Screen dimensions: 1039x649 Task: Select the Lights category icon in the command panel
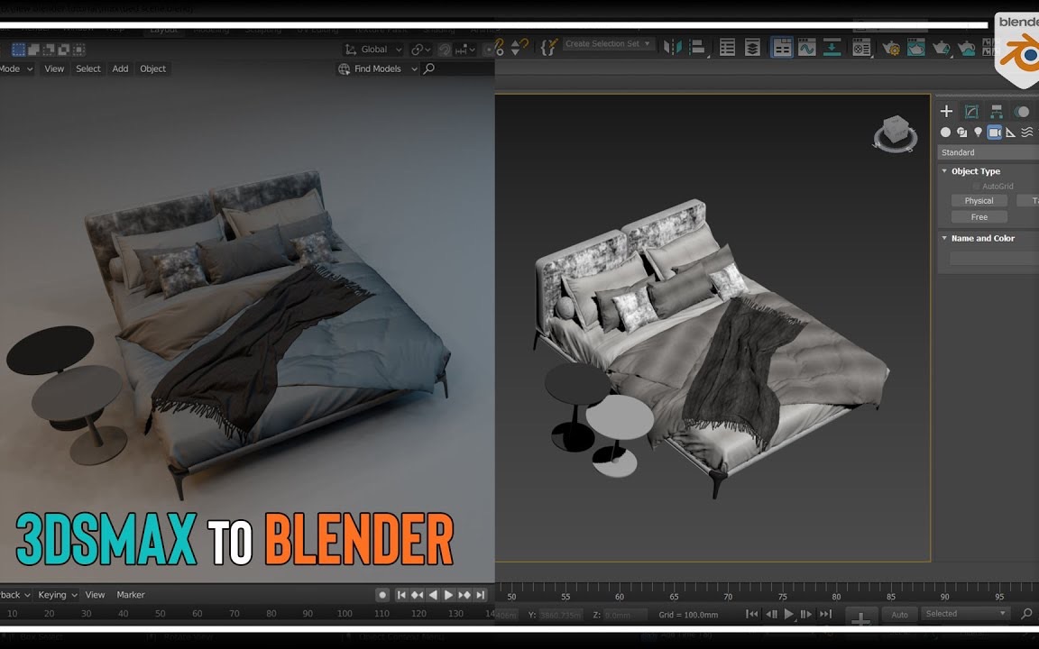pyautogui.click(x=978, y=133)
